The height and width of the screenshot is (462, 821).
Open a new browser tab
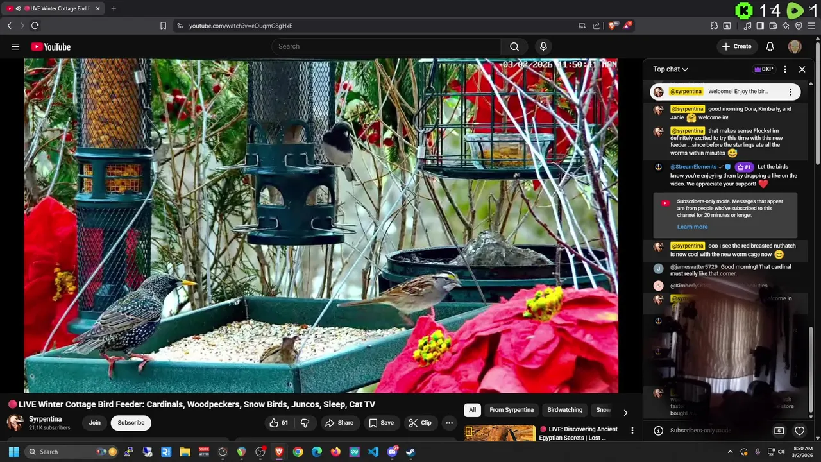[114, 8]
